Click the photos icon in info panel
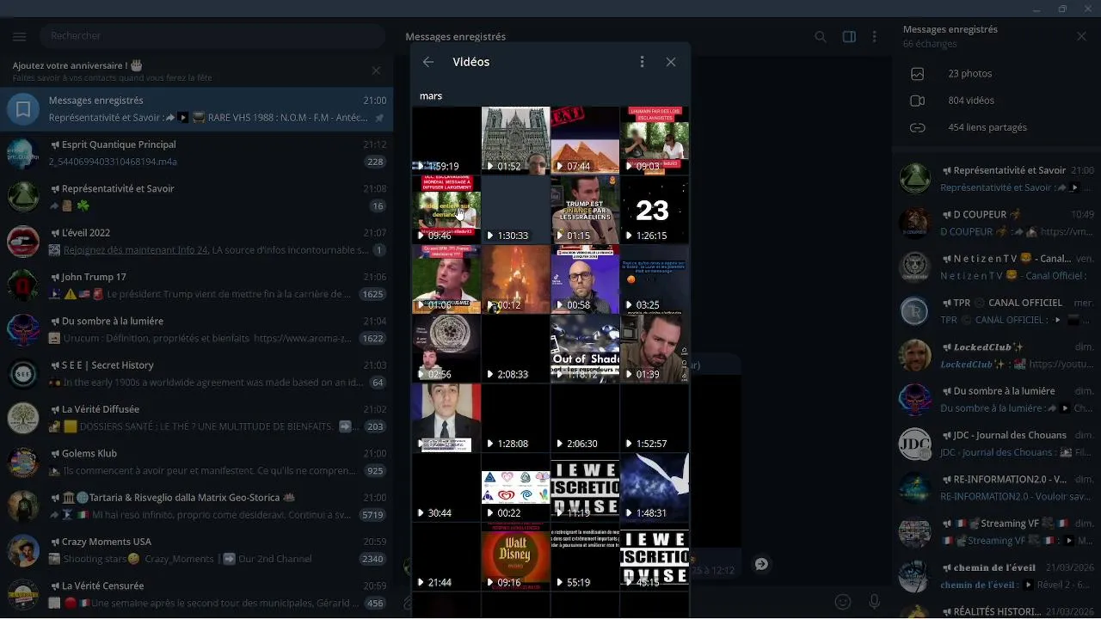Screen dimensions: 1101x619 coord(917,74)
